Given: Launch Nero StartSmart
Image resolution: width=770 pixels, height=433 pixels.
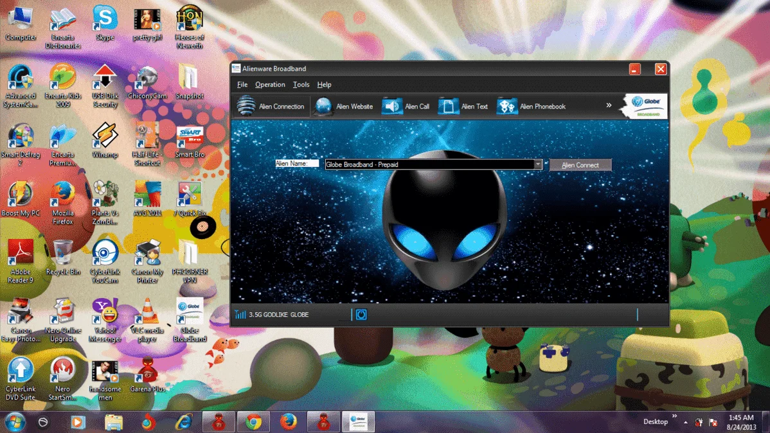Looking at the screenshot, I should 63,379.
